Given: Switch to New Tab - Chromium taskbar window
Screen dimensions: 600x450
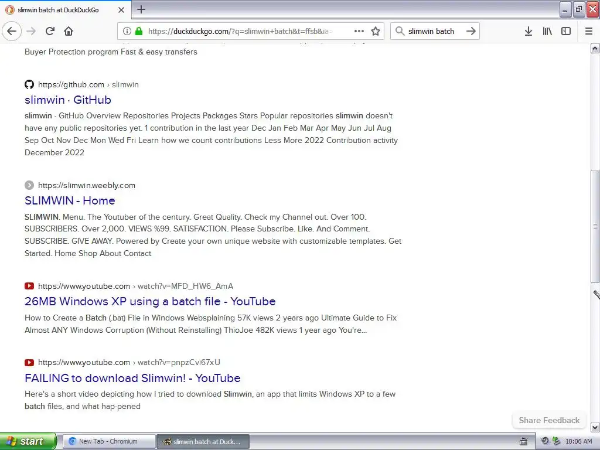Looking at the screenshot, I should pos(109,441).
